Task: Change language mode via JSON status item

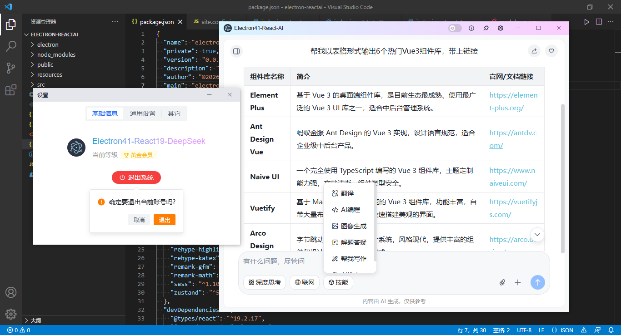Action: pyautogui.click(x=562, y=330)
